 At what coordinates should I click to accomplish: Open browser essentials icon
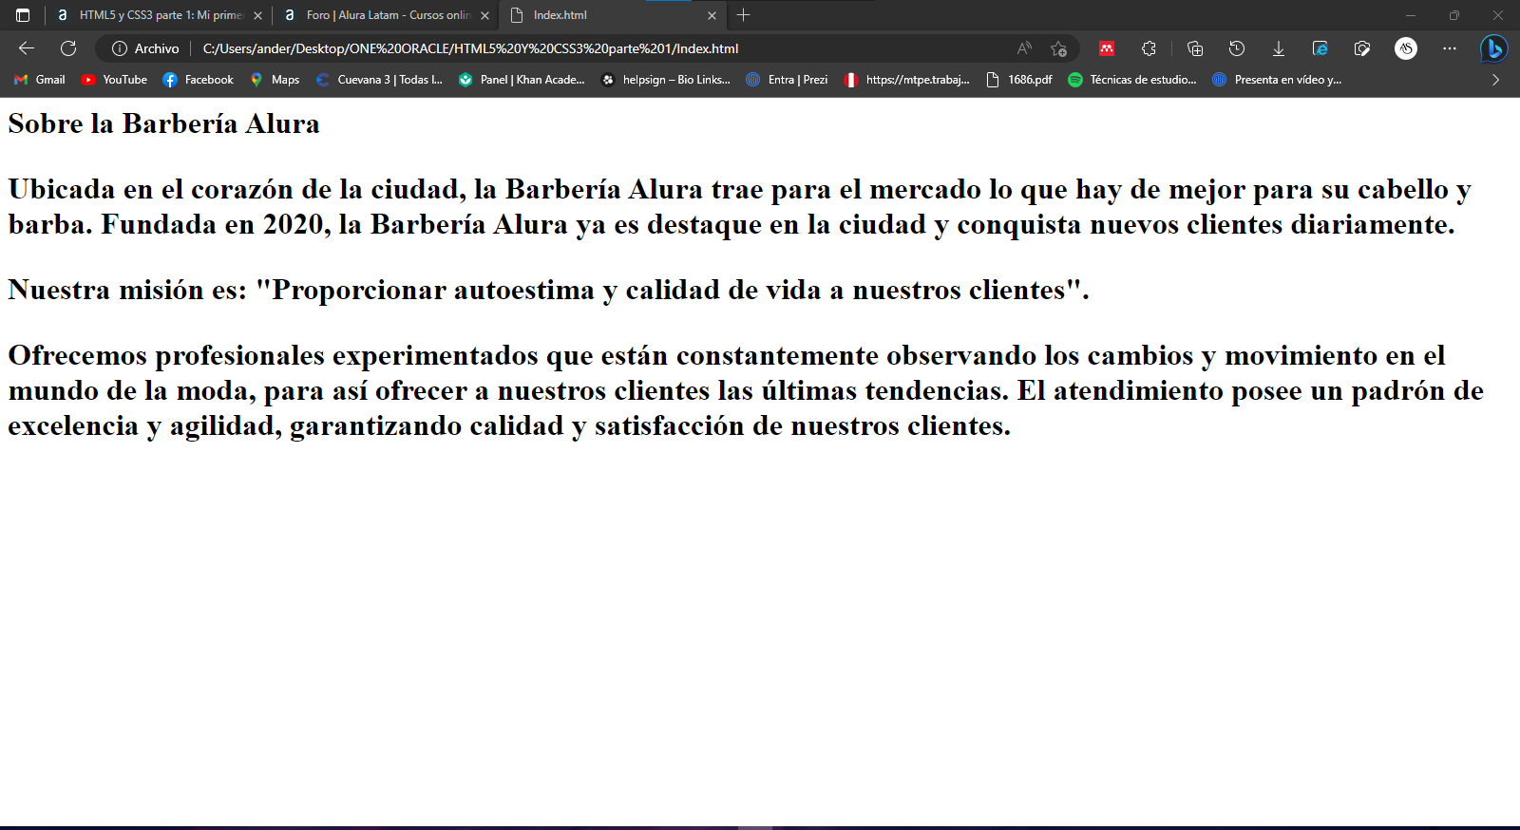pyautogui.click(x=1362, y=48)
